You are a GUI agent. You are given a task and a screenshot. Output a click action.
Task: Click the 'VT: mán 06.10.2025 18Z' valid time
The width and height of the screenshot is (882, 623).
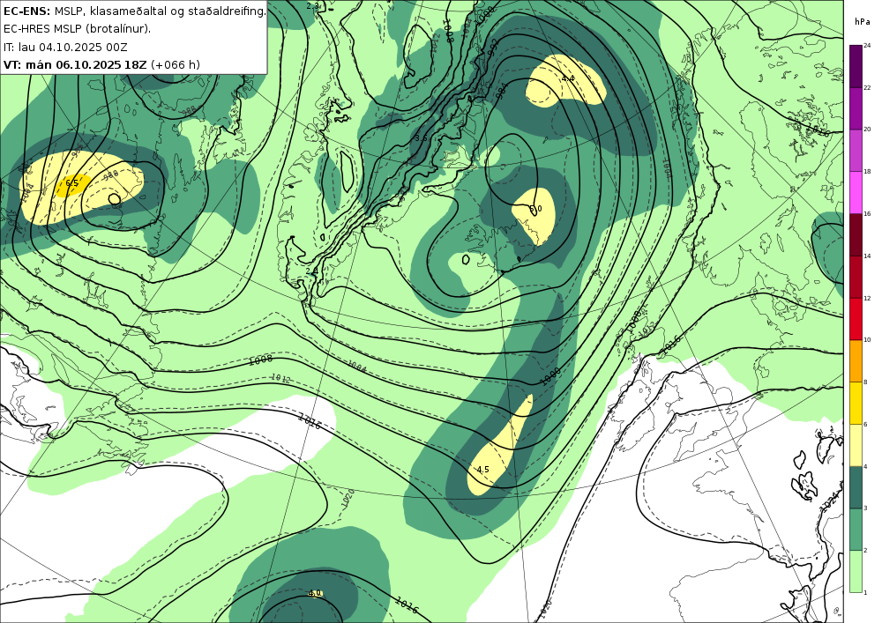point(75,64)
